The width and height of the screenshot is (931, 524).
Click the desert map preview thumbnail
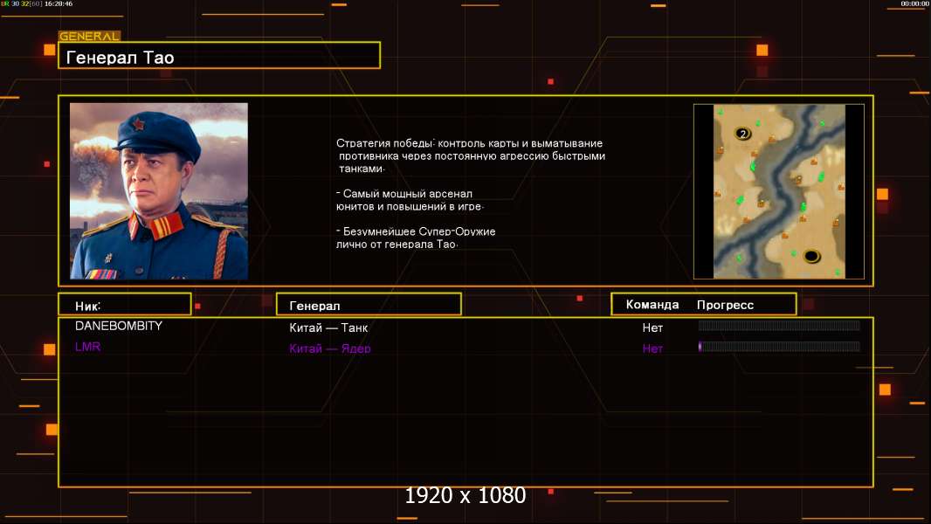(x=779, y=191)
